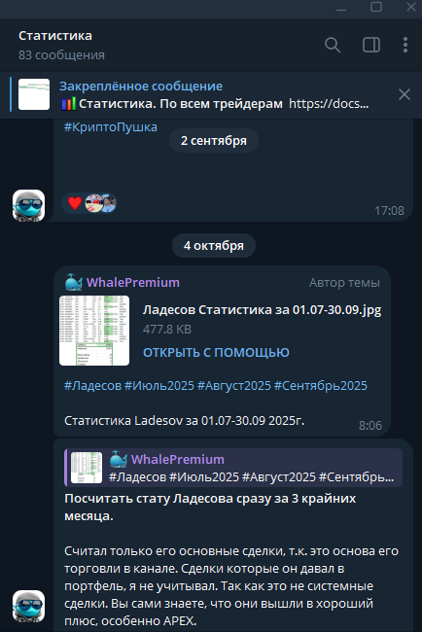Click WhalePremium author name
422x632 pixels.
click(x=133, y=283)
